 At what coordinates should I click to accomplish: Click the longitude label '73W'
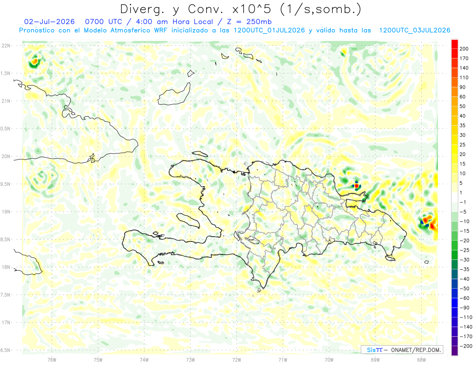click(190, 359)
